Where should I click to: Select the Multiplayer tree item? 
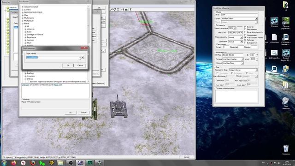29,21
